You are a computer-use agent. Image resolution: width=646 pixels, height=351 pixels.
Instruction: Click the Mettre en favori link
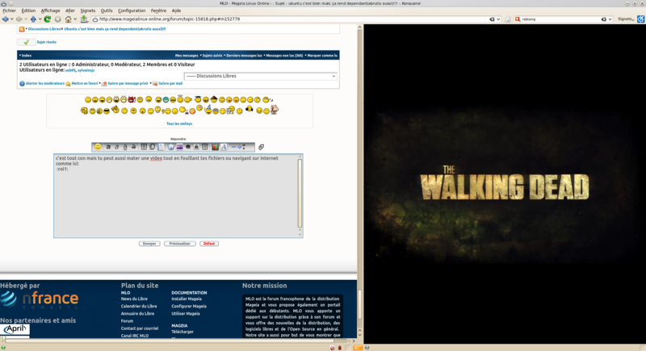point(85,84)
